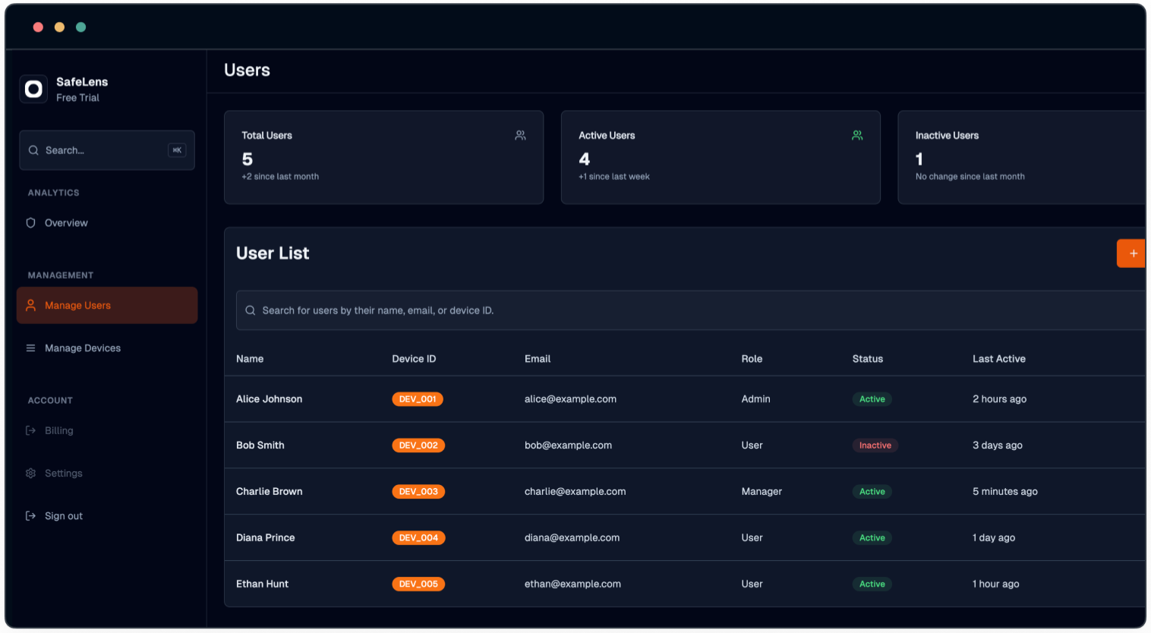Viewport: 1151px width, 633px height.
Task: Click the SafeLens logo icon
Action: click(33, 90)
